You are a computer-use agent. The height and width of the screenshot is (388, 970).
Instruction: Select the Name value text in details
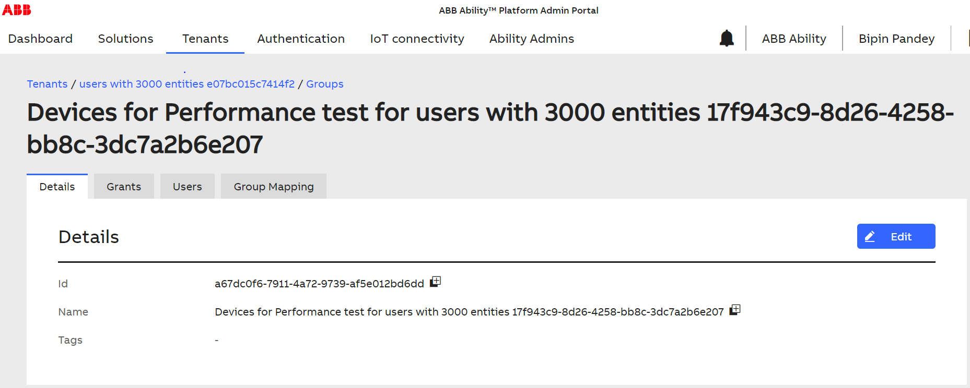(469, 312)
